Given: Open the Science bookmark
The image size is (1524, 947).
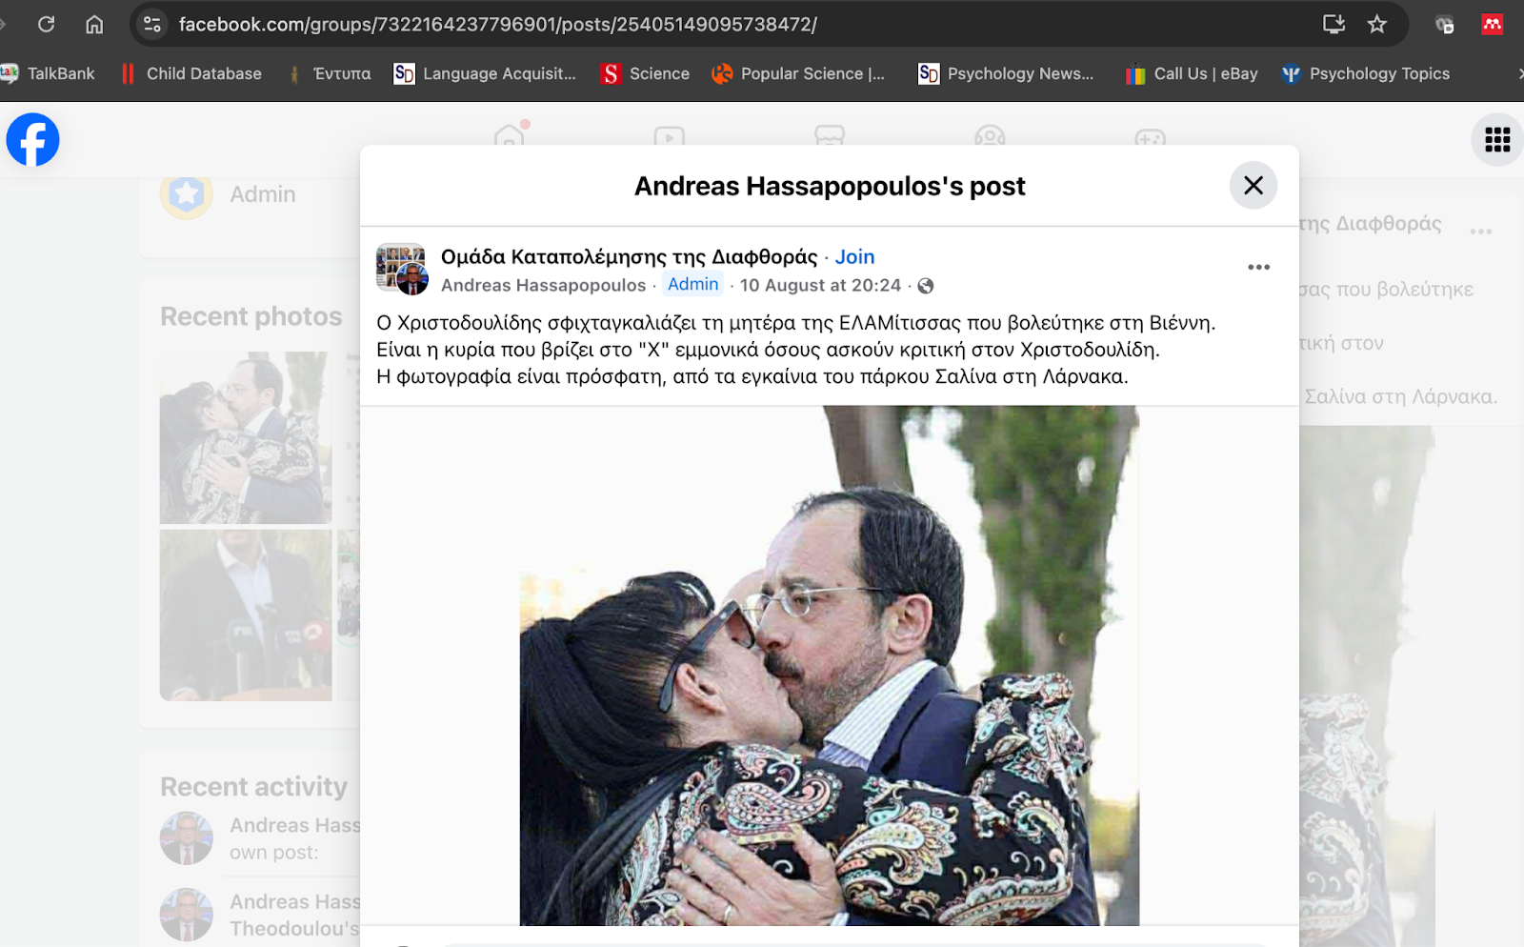Looking at the screenshot, I should (x=646, y=73).
